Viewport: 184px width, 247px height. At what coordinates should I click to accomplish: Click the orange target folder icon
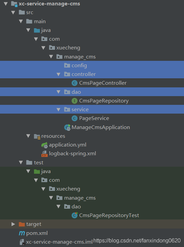[22, 224]
